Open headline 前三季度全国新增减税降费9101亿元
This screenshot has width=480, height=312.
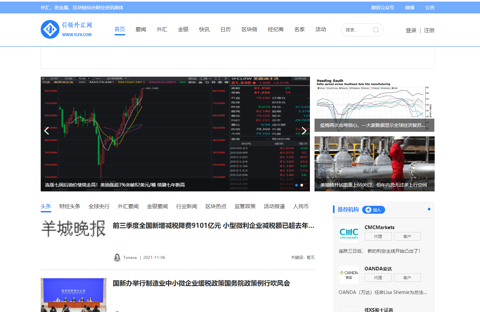pyautogui.click(x=214, y=225)
